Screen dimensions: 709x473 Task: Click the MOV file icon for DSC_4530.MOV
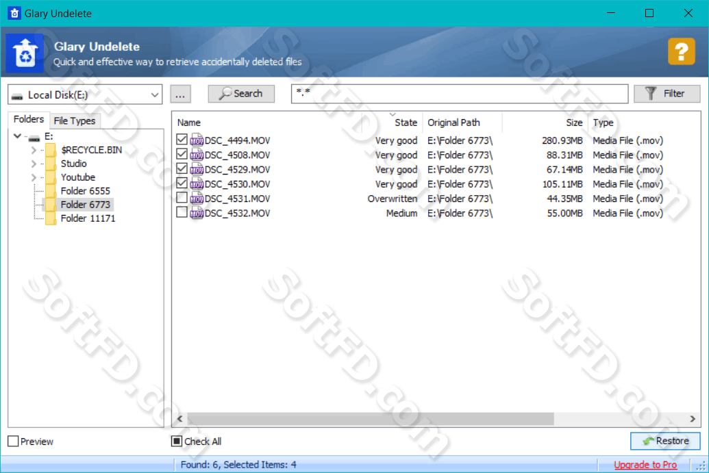pos(197,183)
